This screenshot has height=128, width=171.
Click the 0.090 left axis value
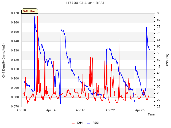point(15,88)
